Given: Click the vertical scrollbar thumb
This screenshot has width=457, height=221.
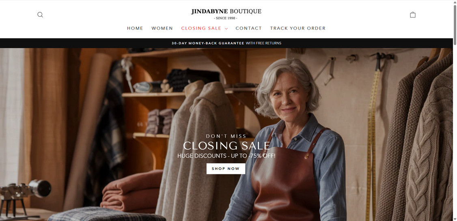Looking at the screenshot, I should 455,25.
